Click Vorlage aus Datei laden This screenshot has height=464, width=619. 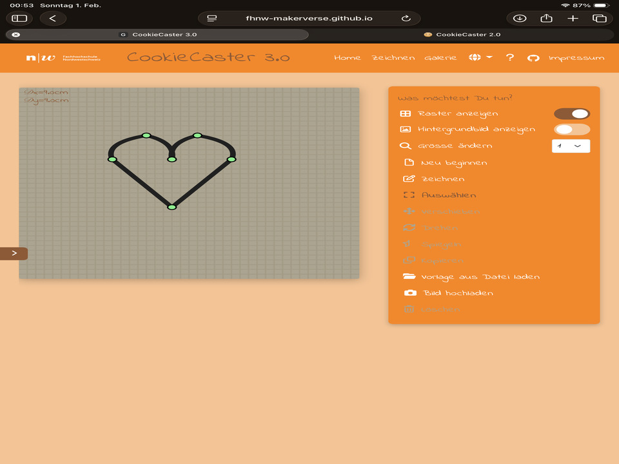click(x=471, y=277)
